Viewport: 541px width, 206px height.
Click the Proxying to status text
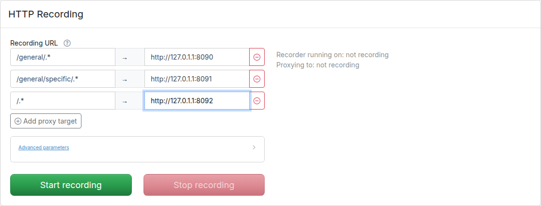(x=318, y=65)
